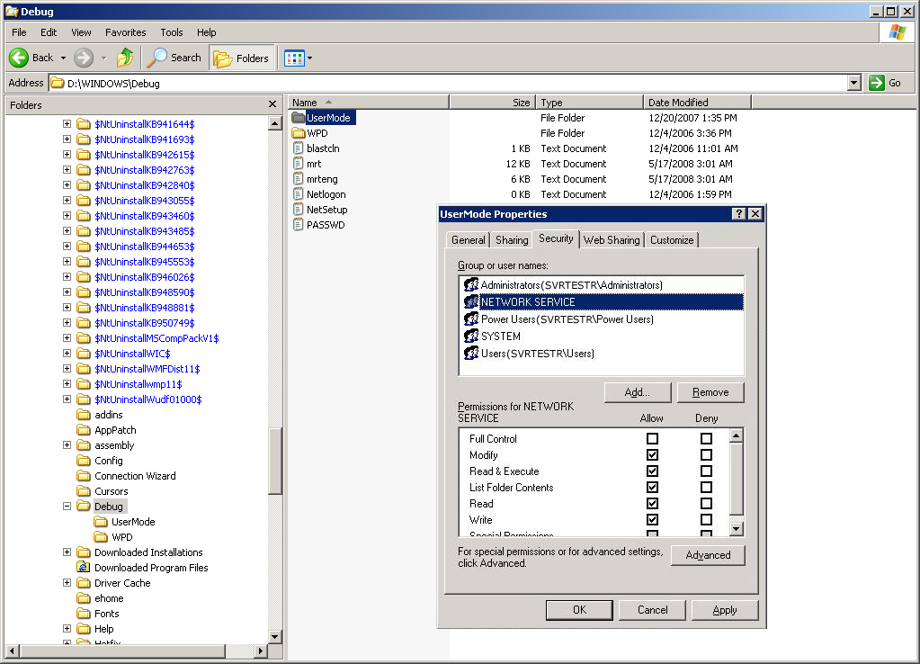This screenshot has width=920, height=664.
Task: Open the Views dropdown arrow
Action: tap(309, 58)
